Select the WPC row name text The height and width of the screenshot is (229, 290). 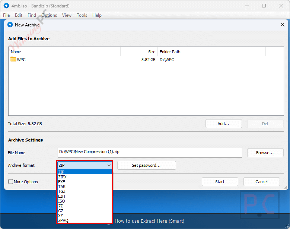pyautogui.click(x=21, y=60)
